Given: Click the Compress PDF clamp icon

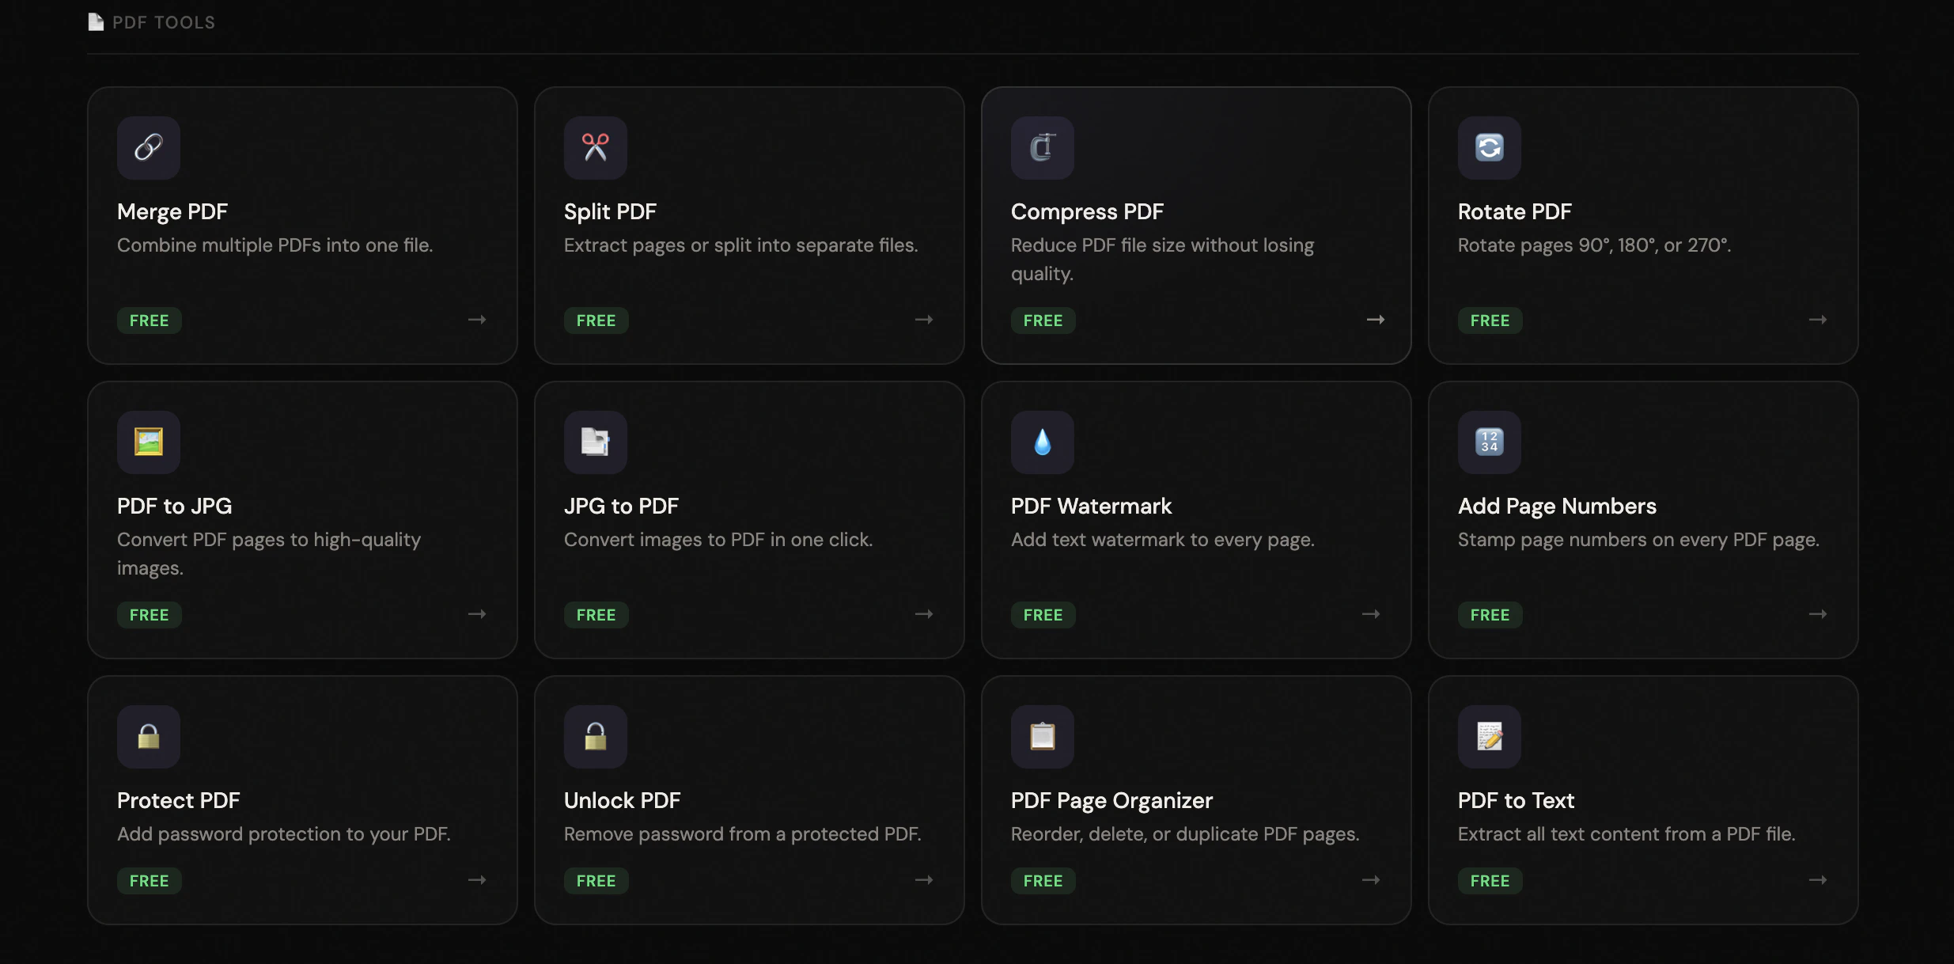Looking at the screenshot, I should click(1042, 148).
